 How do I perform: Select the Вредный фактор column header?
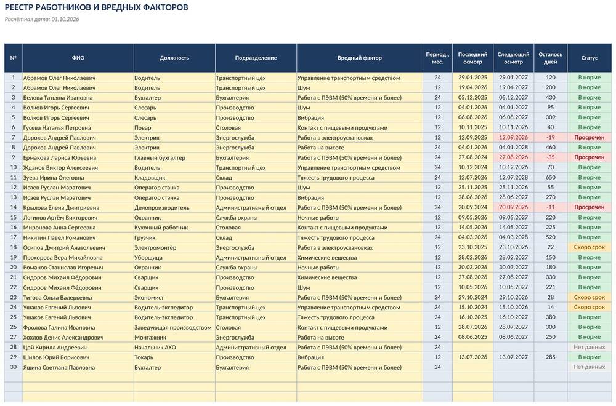click(360, 58)
